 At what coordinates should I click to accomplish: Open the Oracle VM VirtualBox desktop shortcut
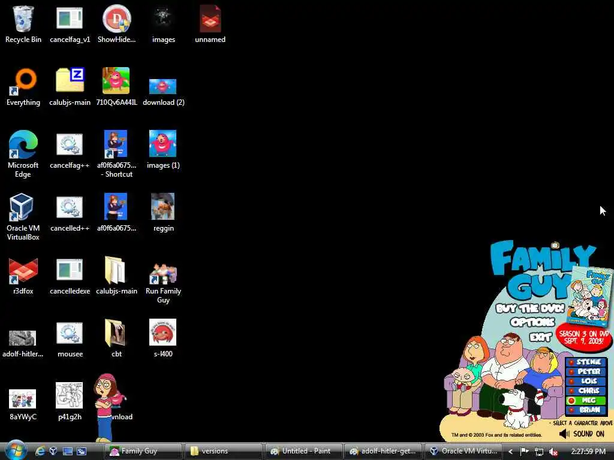click(23, 217)
